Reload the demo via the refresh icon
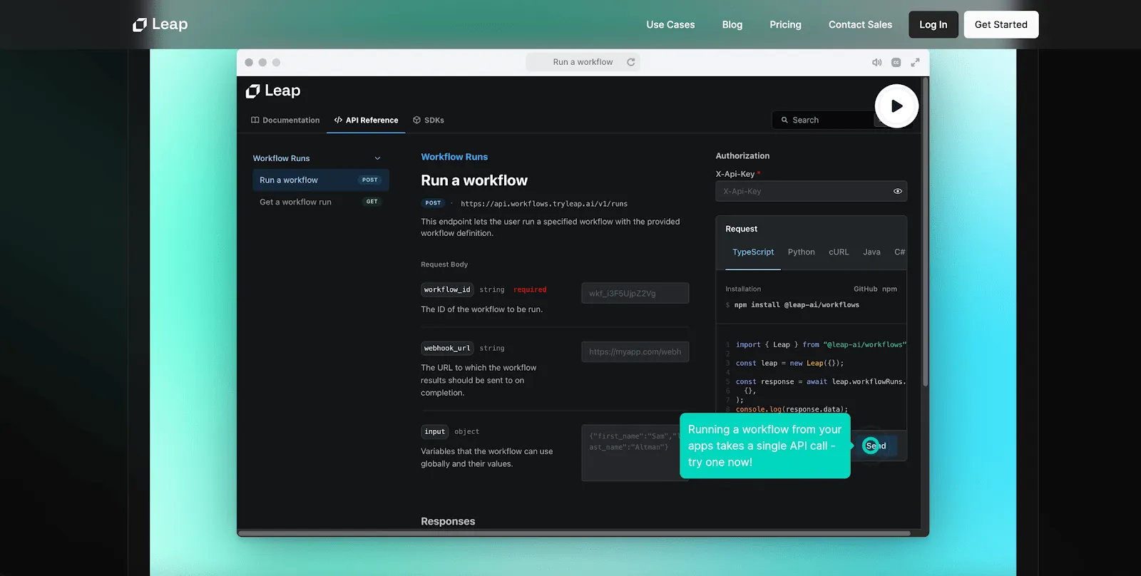The height and width of the screenshot is (576, 1141). (630, 62)
